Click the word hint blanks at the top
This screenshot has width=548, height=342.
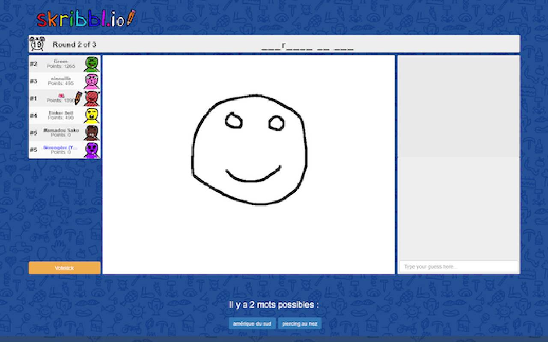click(x=307, y=47)
